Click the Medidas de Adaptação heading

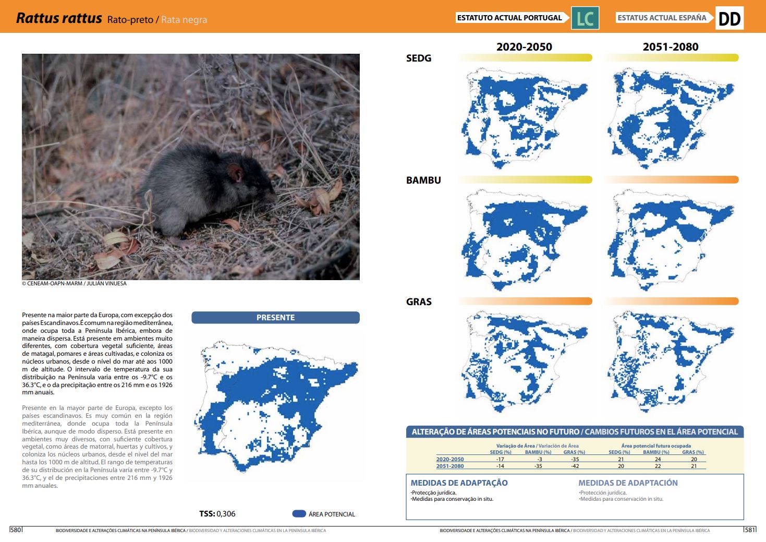coord(459,483)
